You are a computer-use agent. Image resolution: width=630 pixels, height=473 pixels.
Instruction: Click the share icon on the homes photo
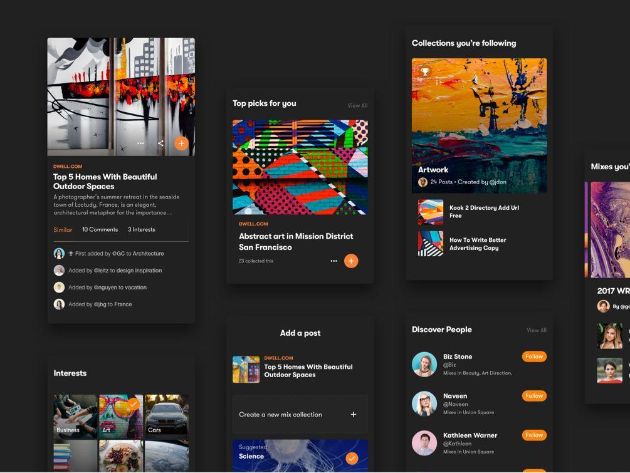point(160,143)
